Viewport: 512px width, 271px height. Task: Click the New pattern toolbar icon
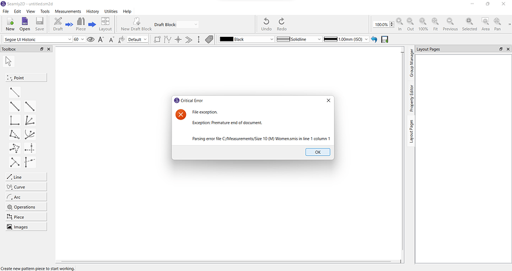10,24
